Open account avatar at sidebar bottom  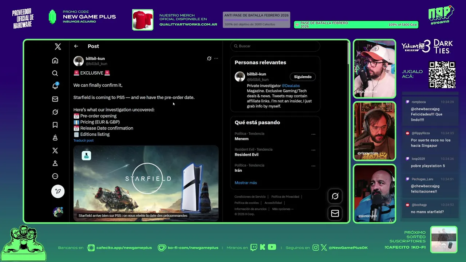58,212
